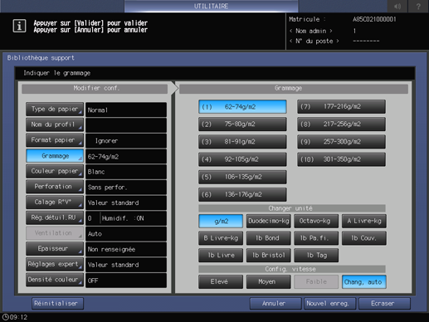Select weight (8) 217-256g/m2
The width and height of the screenshot is (429, 322).
341,124
